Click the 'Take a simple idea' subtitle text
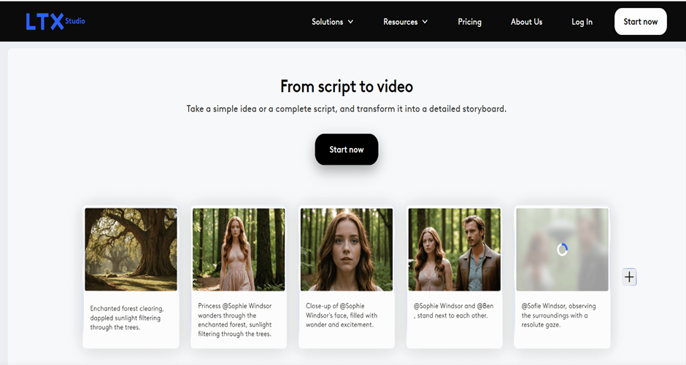The image size is (686, 365). click(x=347, y=109)
